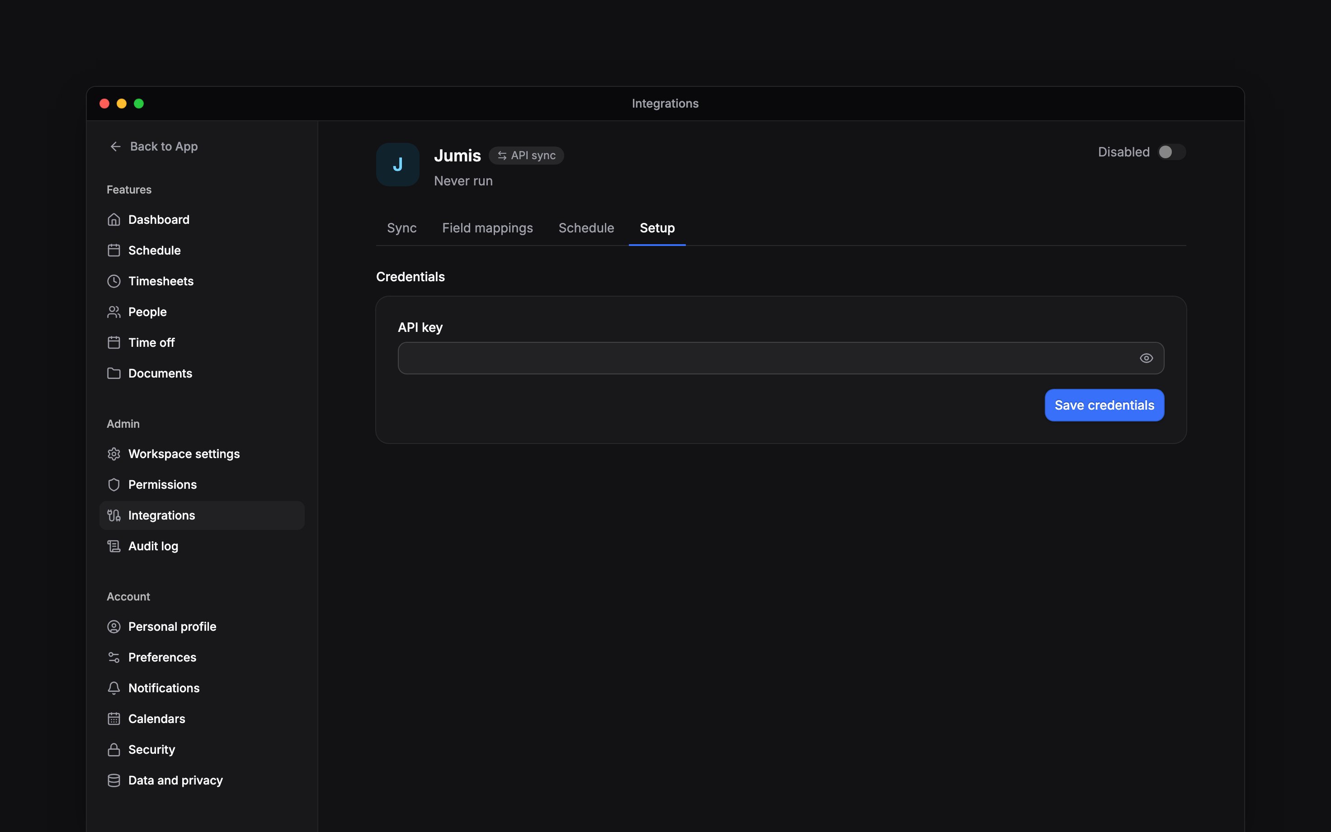Click the Workspace settings gear icon
The image size is (1331, 832).
tap(114, 454)
